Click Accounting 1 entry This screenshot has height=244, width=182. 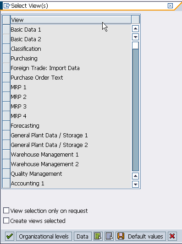pyautogui.click(x=28, y=183)
